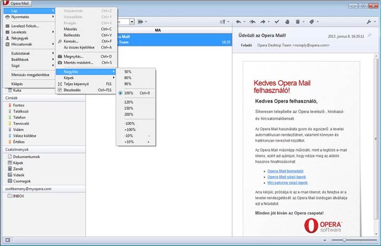Click the Forward arrow icon
The width and height of the screenshot is (381, 246).
click(x=263, y=22)
